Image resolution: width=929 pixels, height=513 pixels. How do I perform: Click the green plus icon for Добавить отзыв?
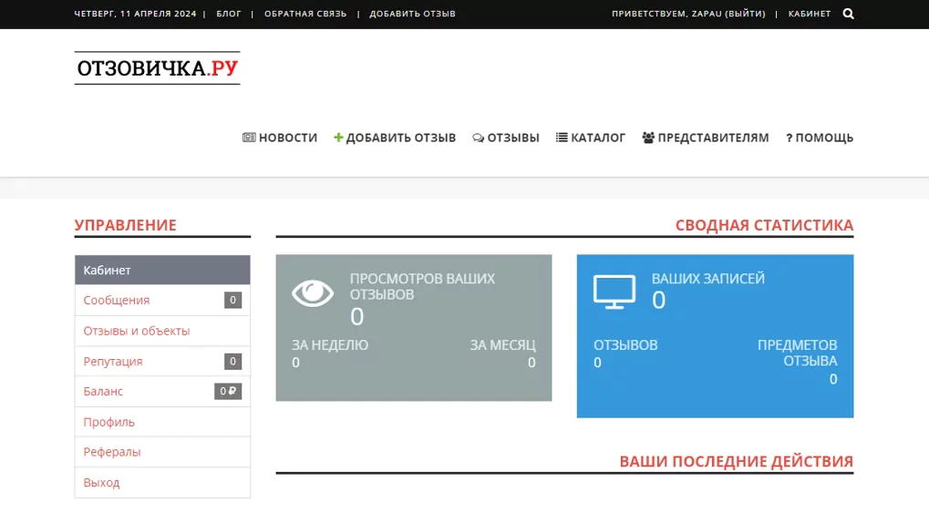(x=338, y=138)
